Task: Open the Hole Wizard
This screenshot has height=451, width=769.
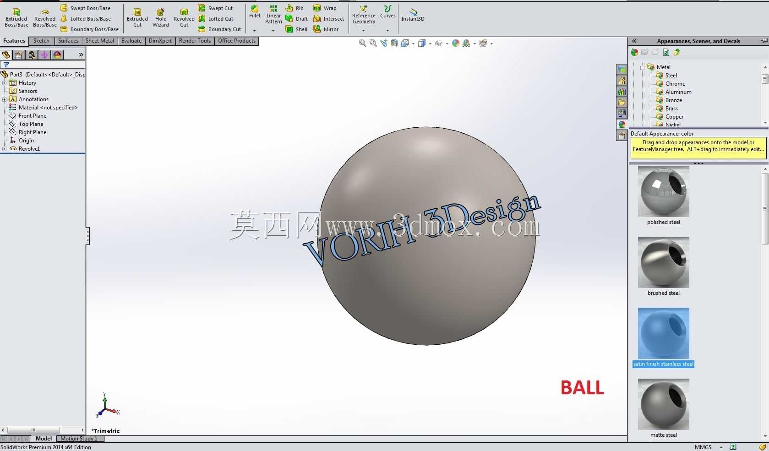Action: click(161, 17)
